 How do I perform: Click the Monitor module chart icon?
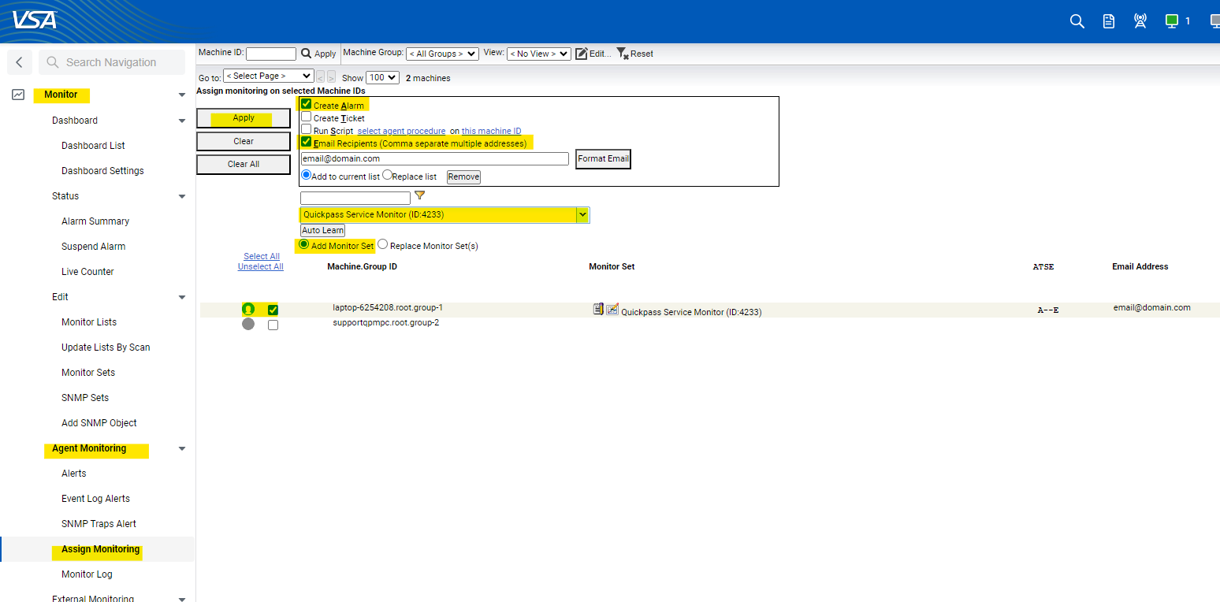(18, 95)
